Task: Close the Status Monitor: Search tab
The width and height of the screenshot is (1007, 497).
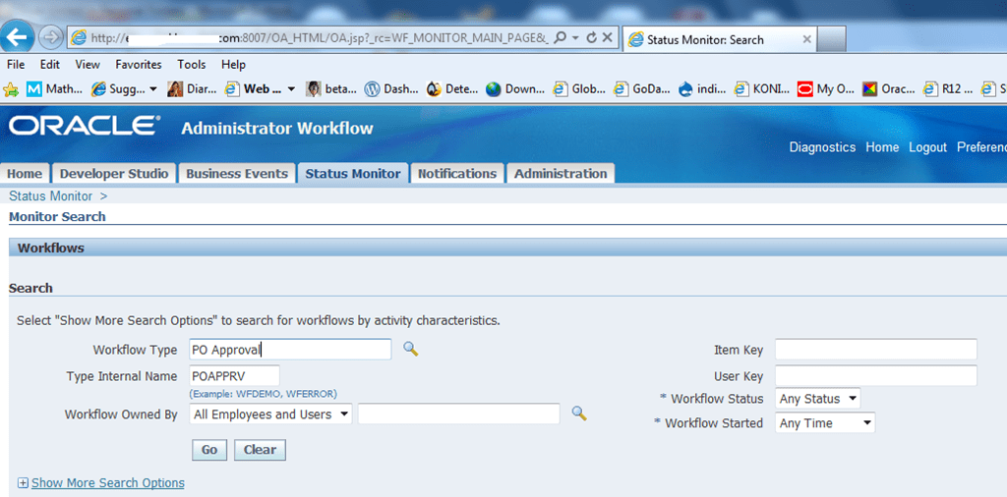Action: pos(807,39)
